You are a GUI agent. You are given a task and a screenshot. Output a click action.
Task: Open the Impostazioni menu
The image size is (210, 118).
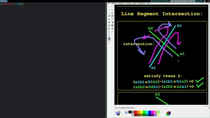coord(141,3)
